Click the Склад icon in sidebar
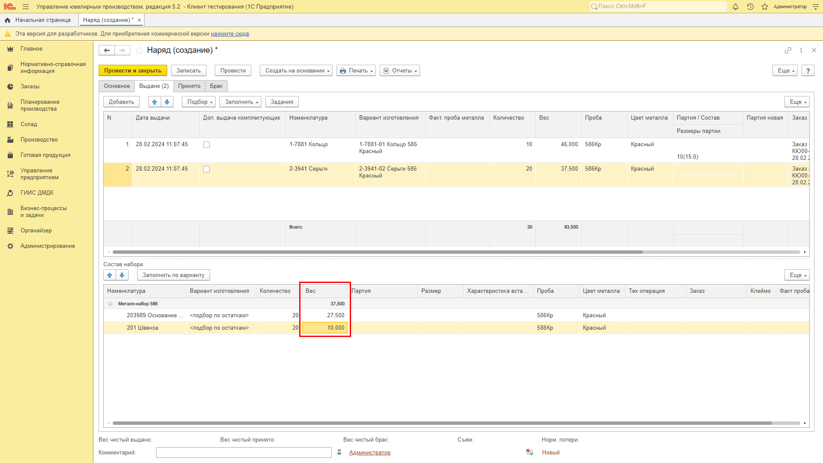The image size is (823, 463). (10, 124)
